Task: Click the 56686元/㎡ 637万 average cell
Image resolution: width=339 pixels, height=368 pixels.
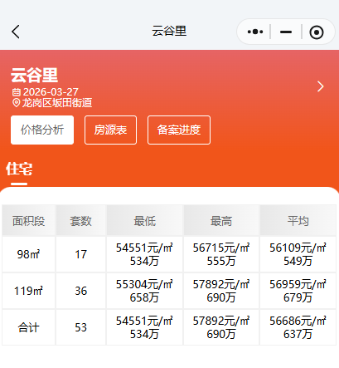Action: pos(298,327)
